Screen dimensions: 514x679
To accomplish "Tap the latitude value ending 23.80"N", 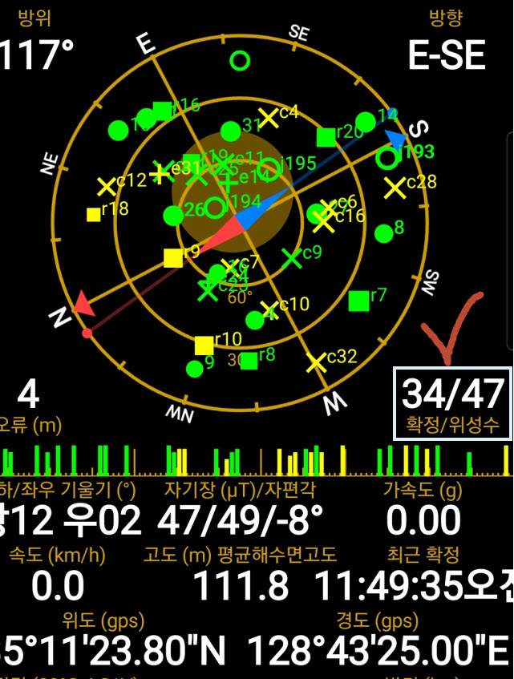I will [x=112, y=650].
